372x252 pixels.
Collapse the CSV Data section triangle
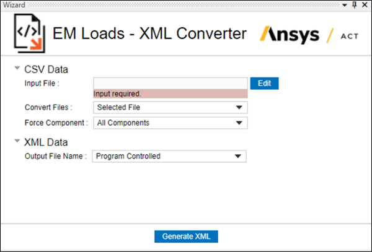point(17,69)
